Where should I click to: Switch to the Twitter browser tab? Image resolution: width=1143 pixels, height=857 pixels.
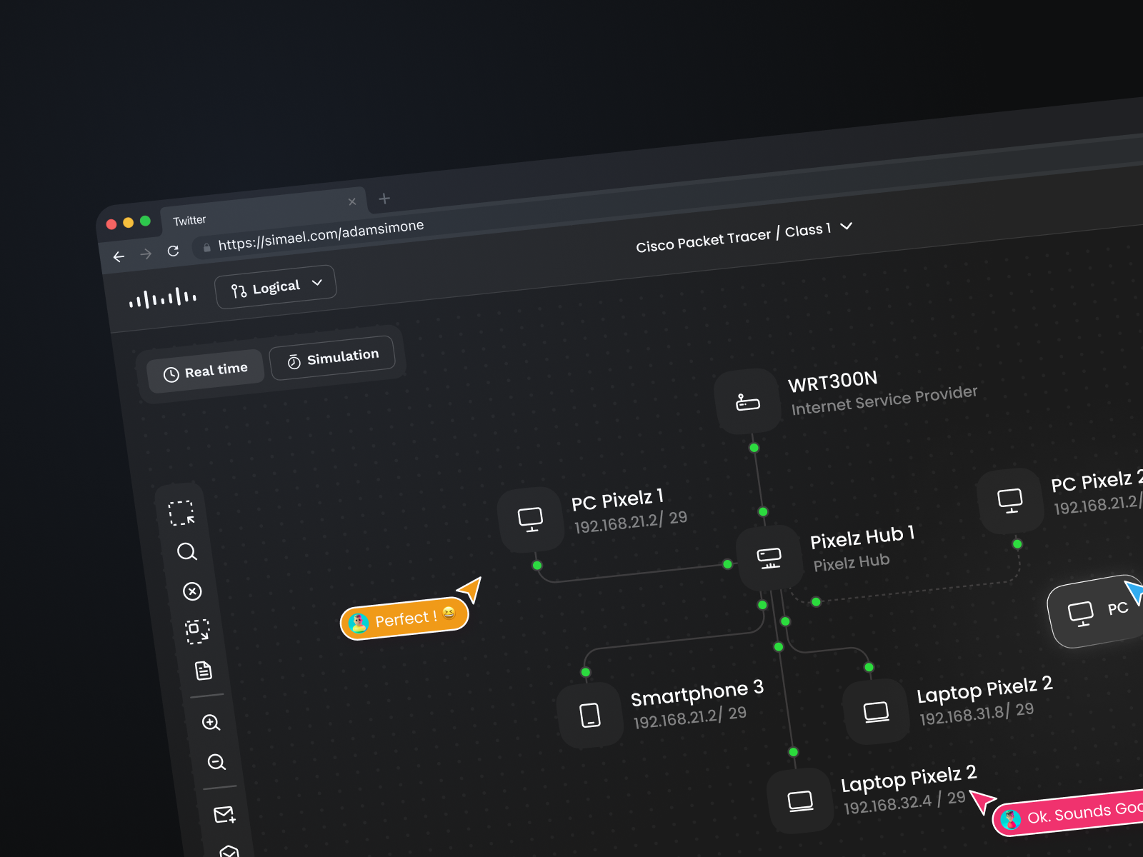point(189,219)
